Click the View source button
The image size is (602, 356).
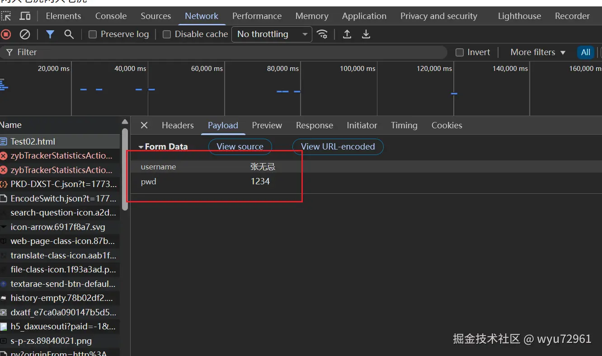pyautogui.click(x=240, y=147)
